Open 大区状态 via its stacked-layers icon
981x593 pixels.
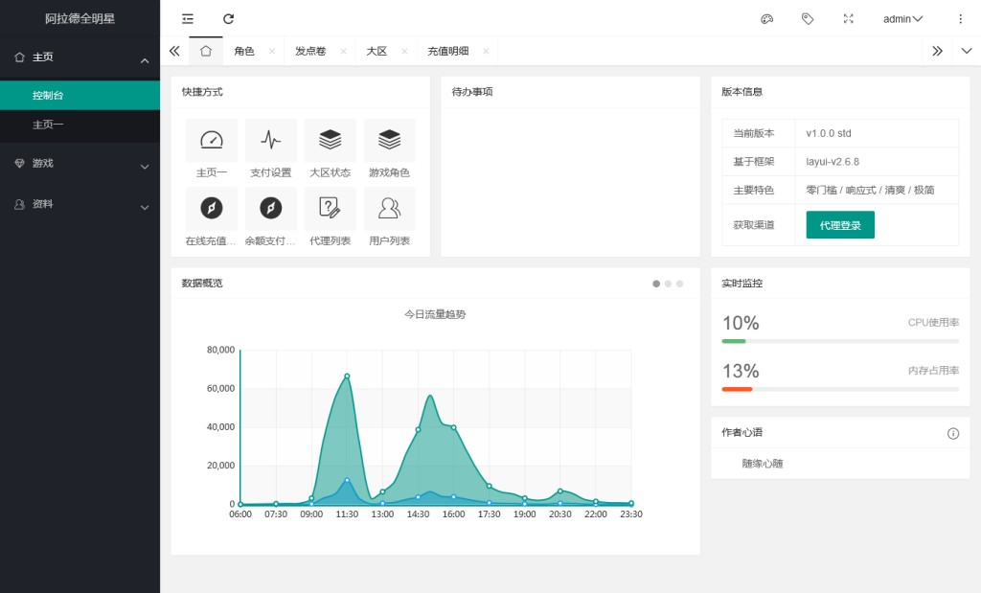tap(330, 140)
